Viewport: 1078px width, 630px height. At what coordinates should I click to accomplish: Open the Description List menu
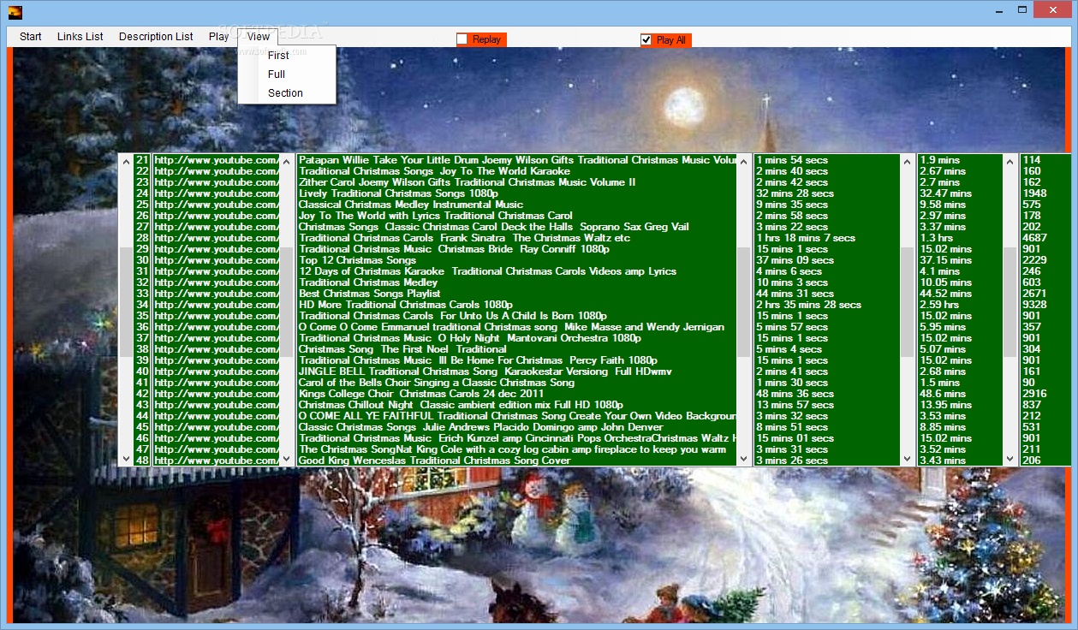[156, 37]
